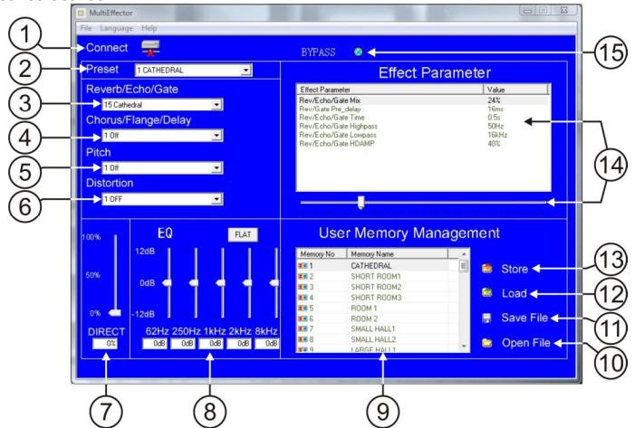Select the Rev/Echo/Gate Time parameter row
Viewport: 635px width, 428px height.
423,118
